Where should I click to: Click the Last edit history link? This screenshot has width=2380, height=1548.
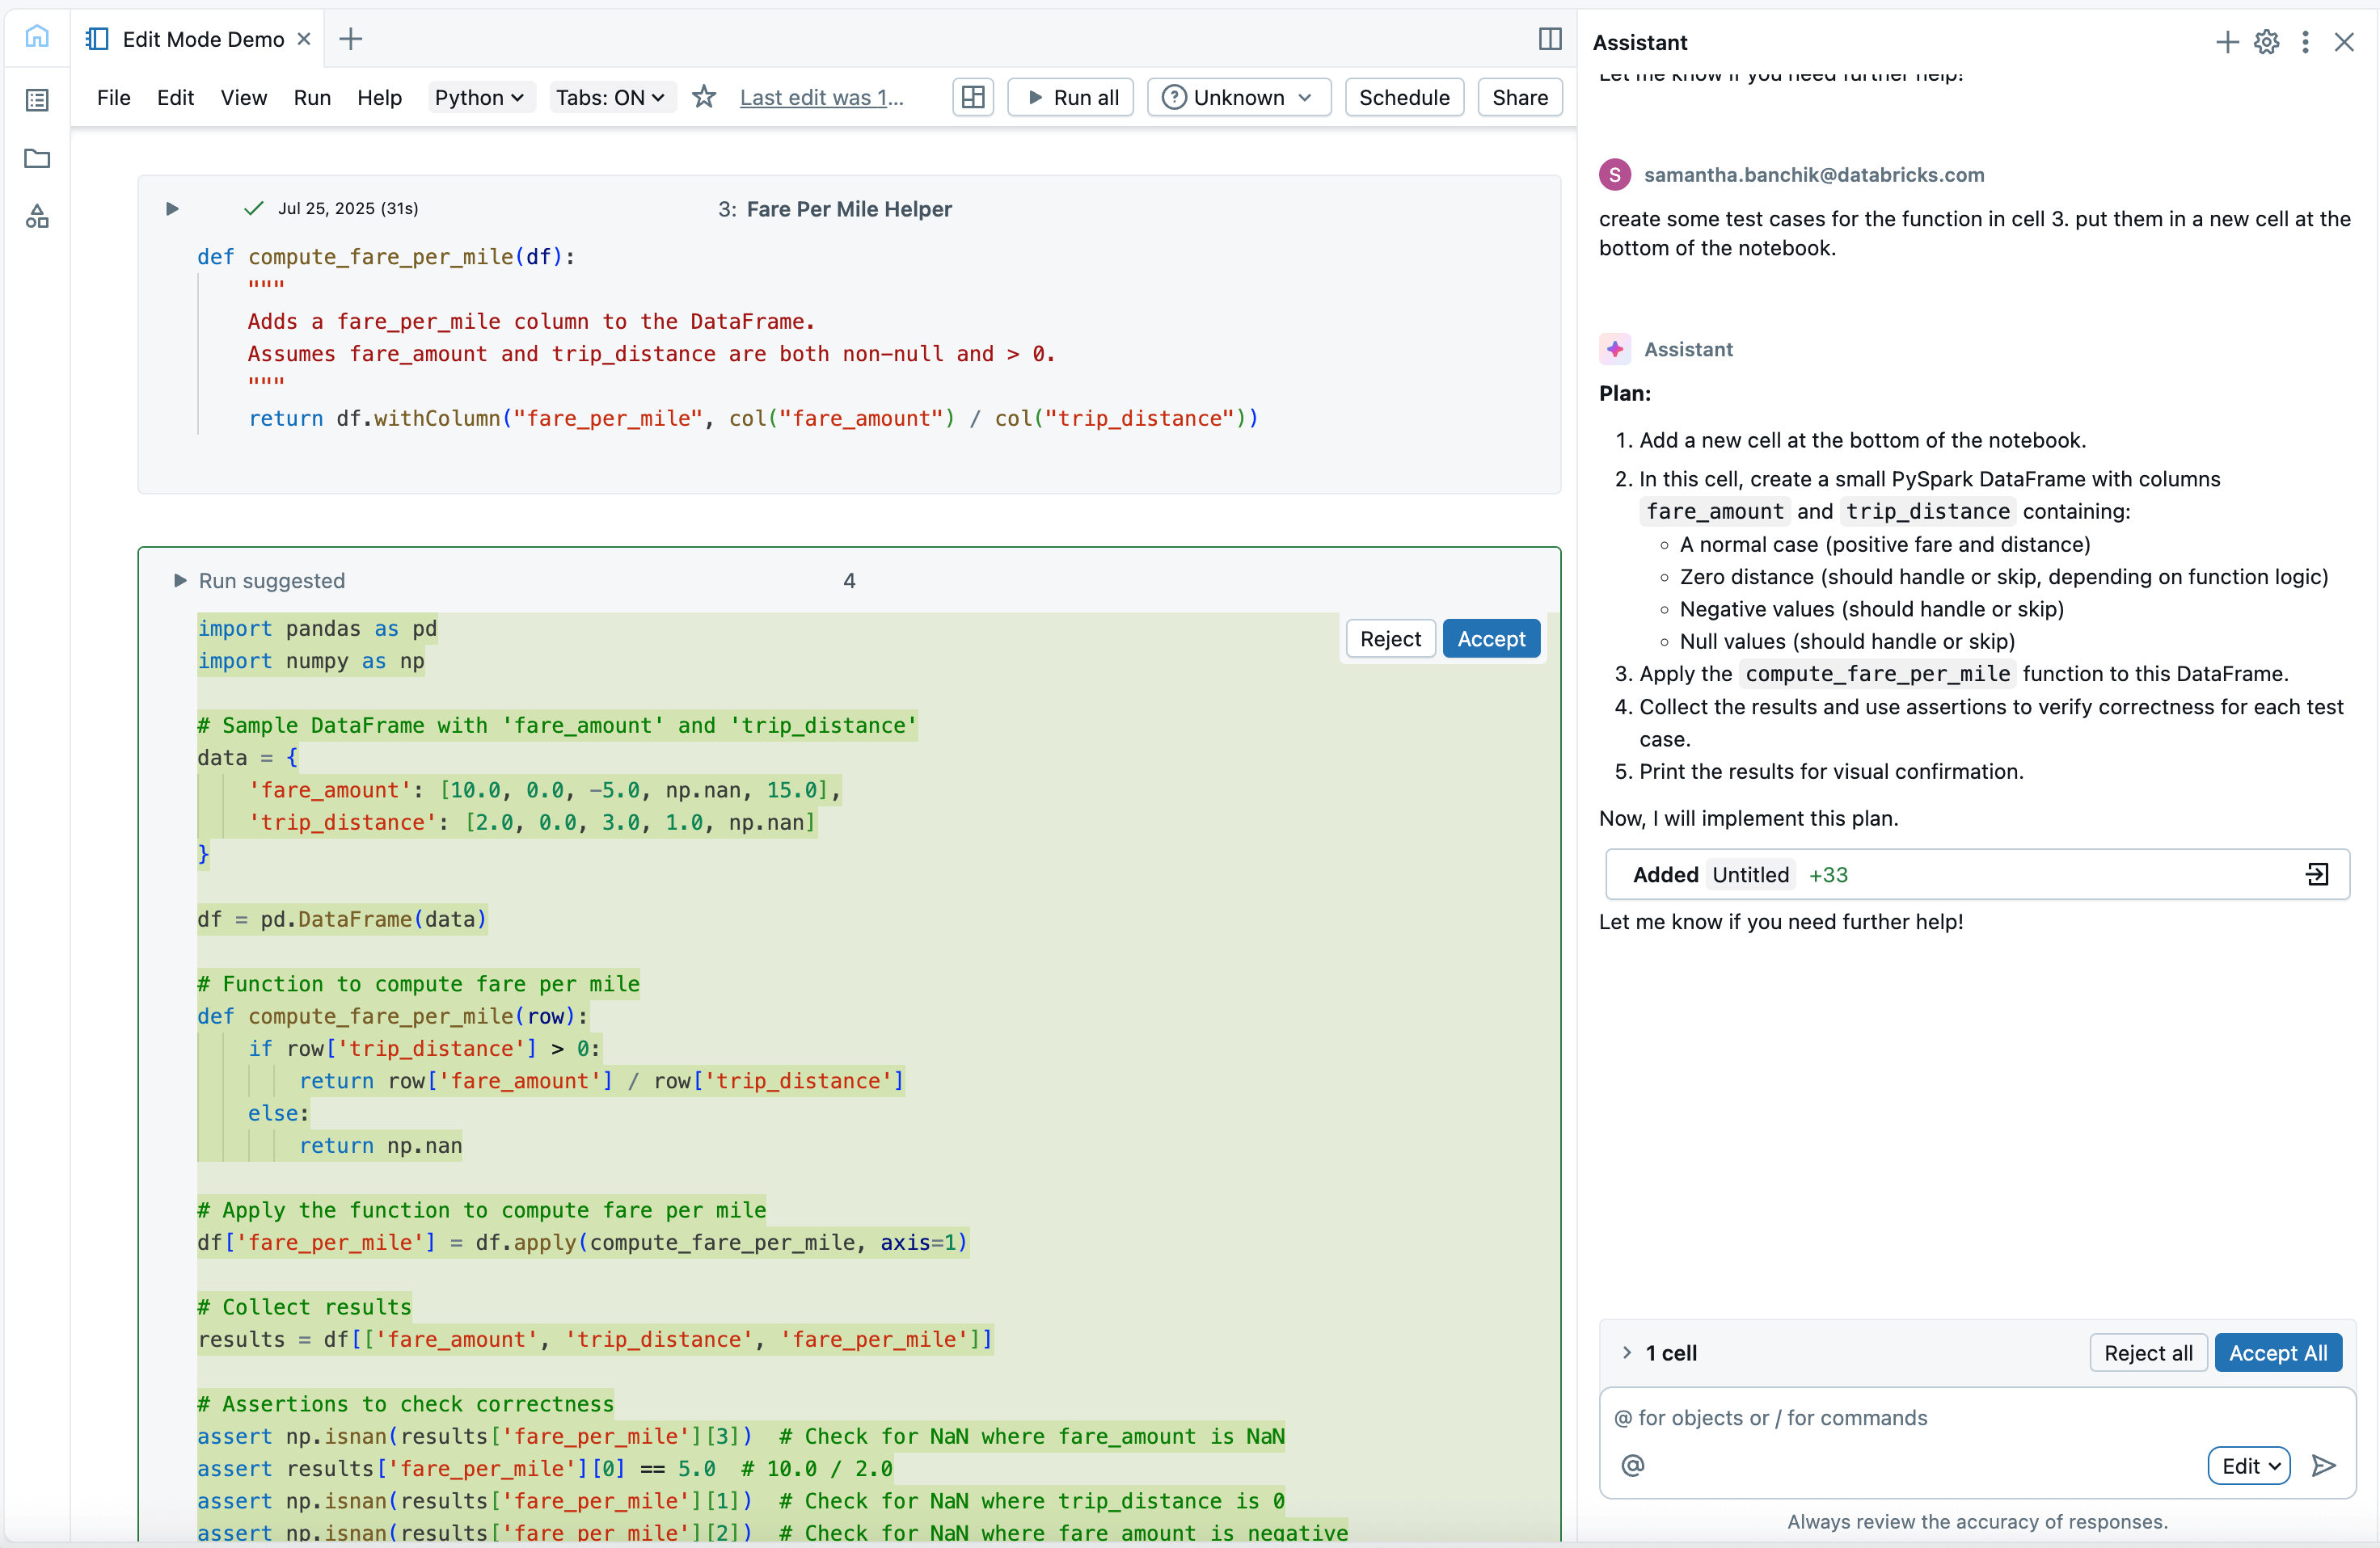coord(821,97)
